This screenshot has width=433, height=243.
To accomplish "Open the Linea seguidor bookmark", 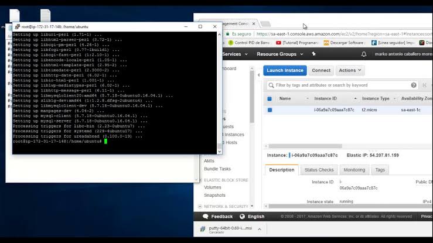I will (393, 43).
